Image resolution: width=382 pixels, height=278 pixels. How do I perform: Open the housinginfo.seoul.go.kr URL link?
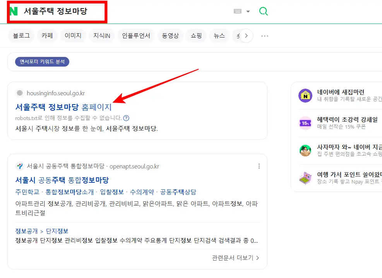tap(56, 93)
